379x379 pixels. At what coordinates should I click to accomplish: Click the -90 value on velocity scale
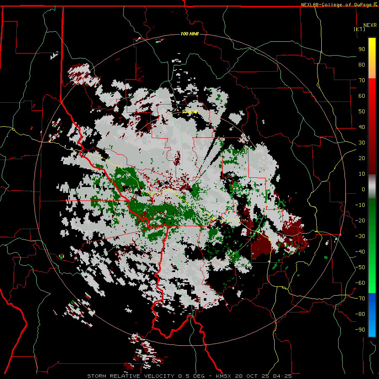[x=360, y=330]
